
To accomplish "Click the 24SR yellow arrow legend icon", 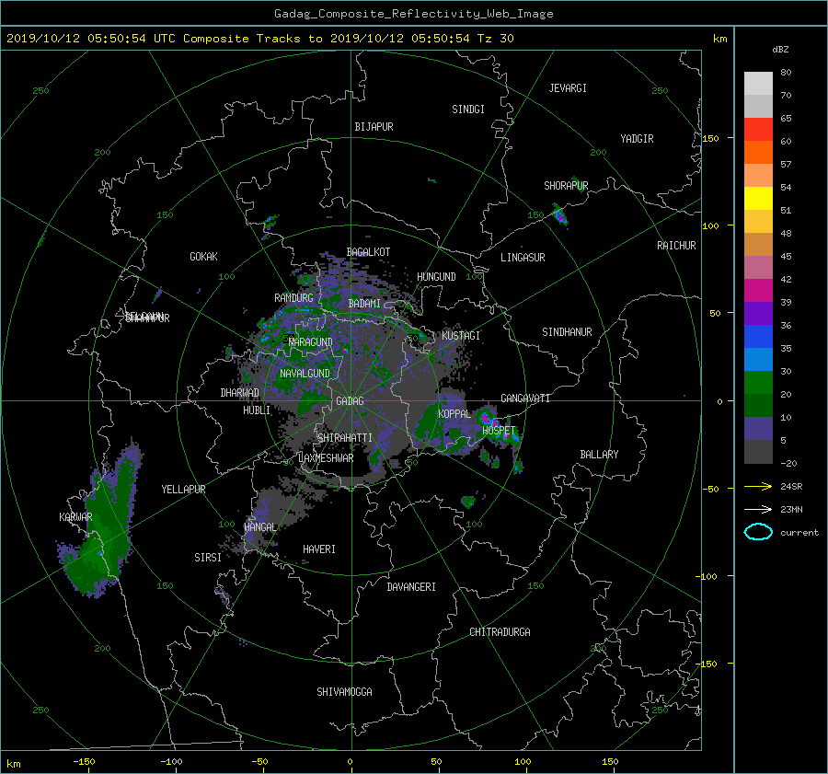I will (758, 486).
